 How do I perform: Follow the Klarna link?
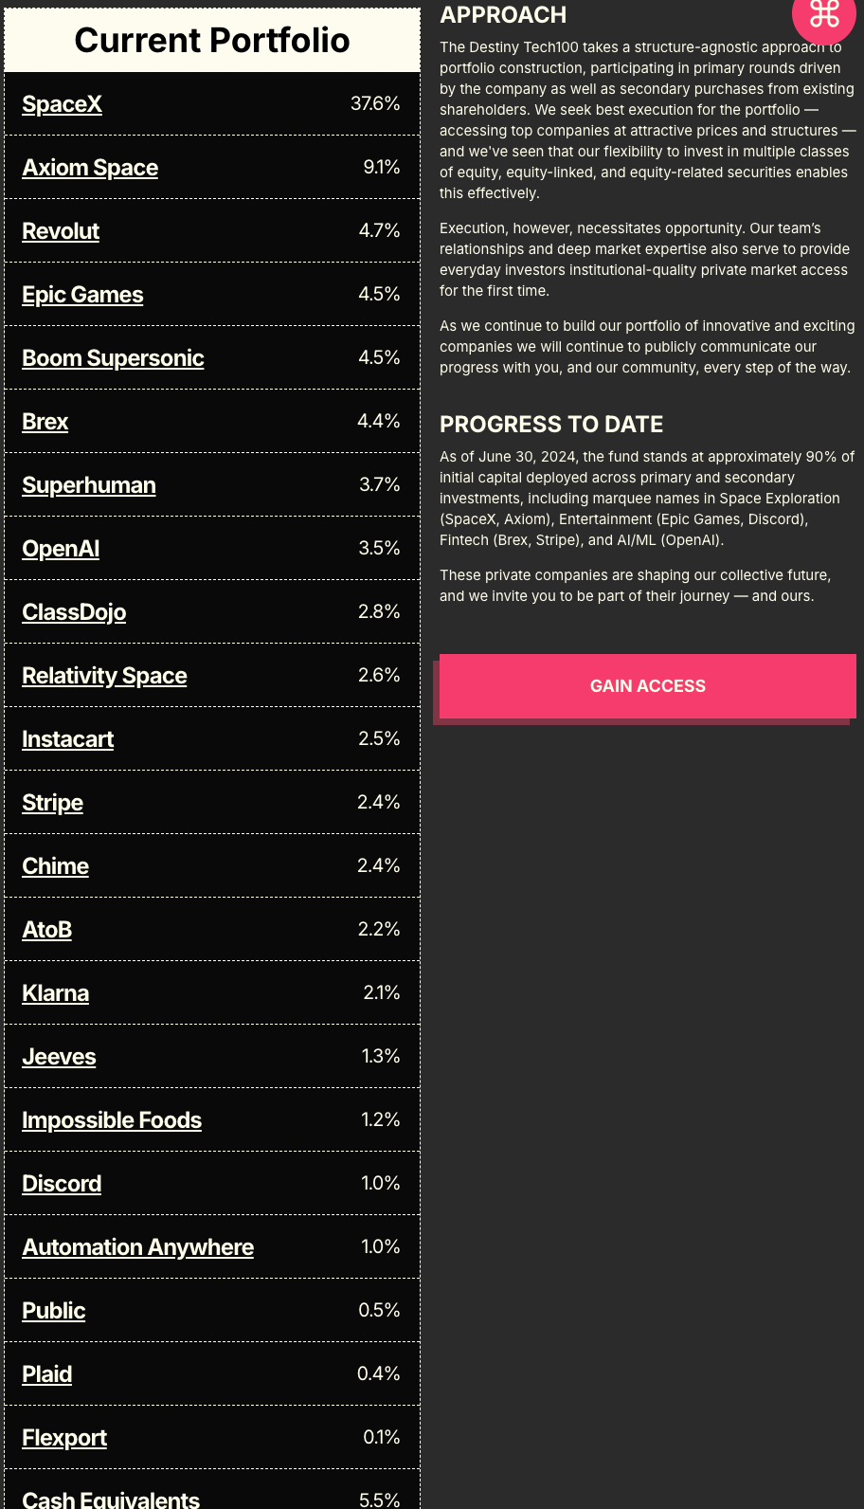pos(55,993)
